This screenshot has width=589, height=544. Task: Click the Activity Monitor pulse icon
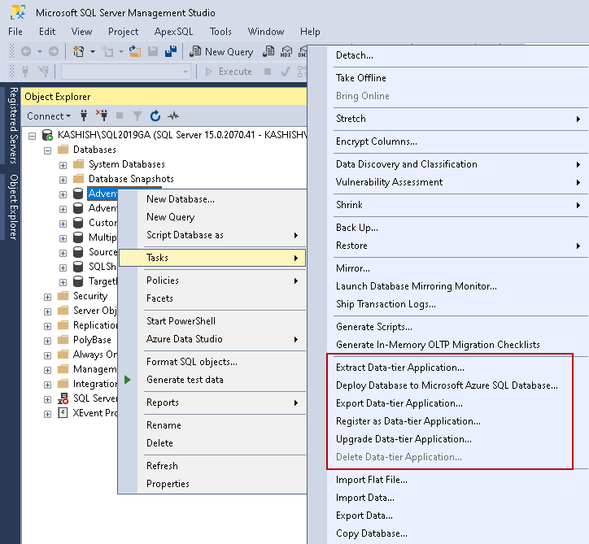[173, 115]
